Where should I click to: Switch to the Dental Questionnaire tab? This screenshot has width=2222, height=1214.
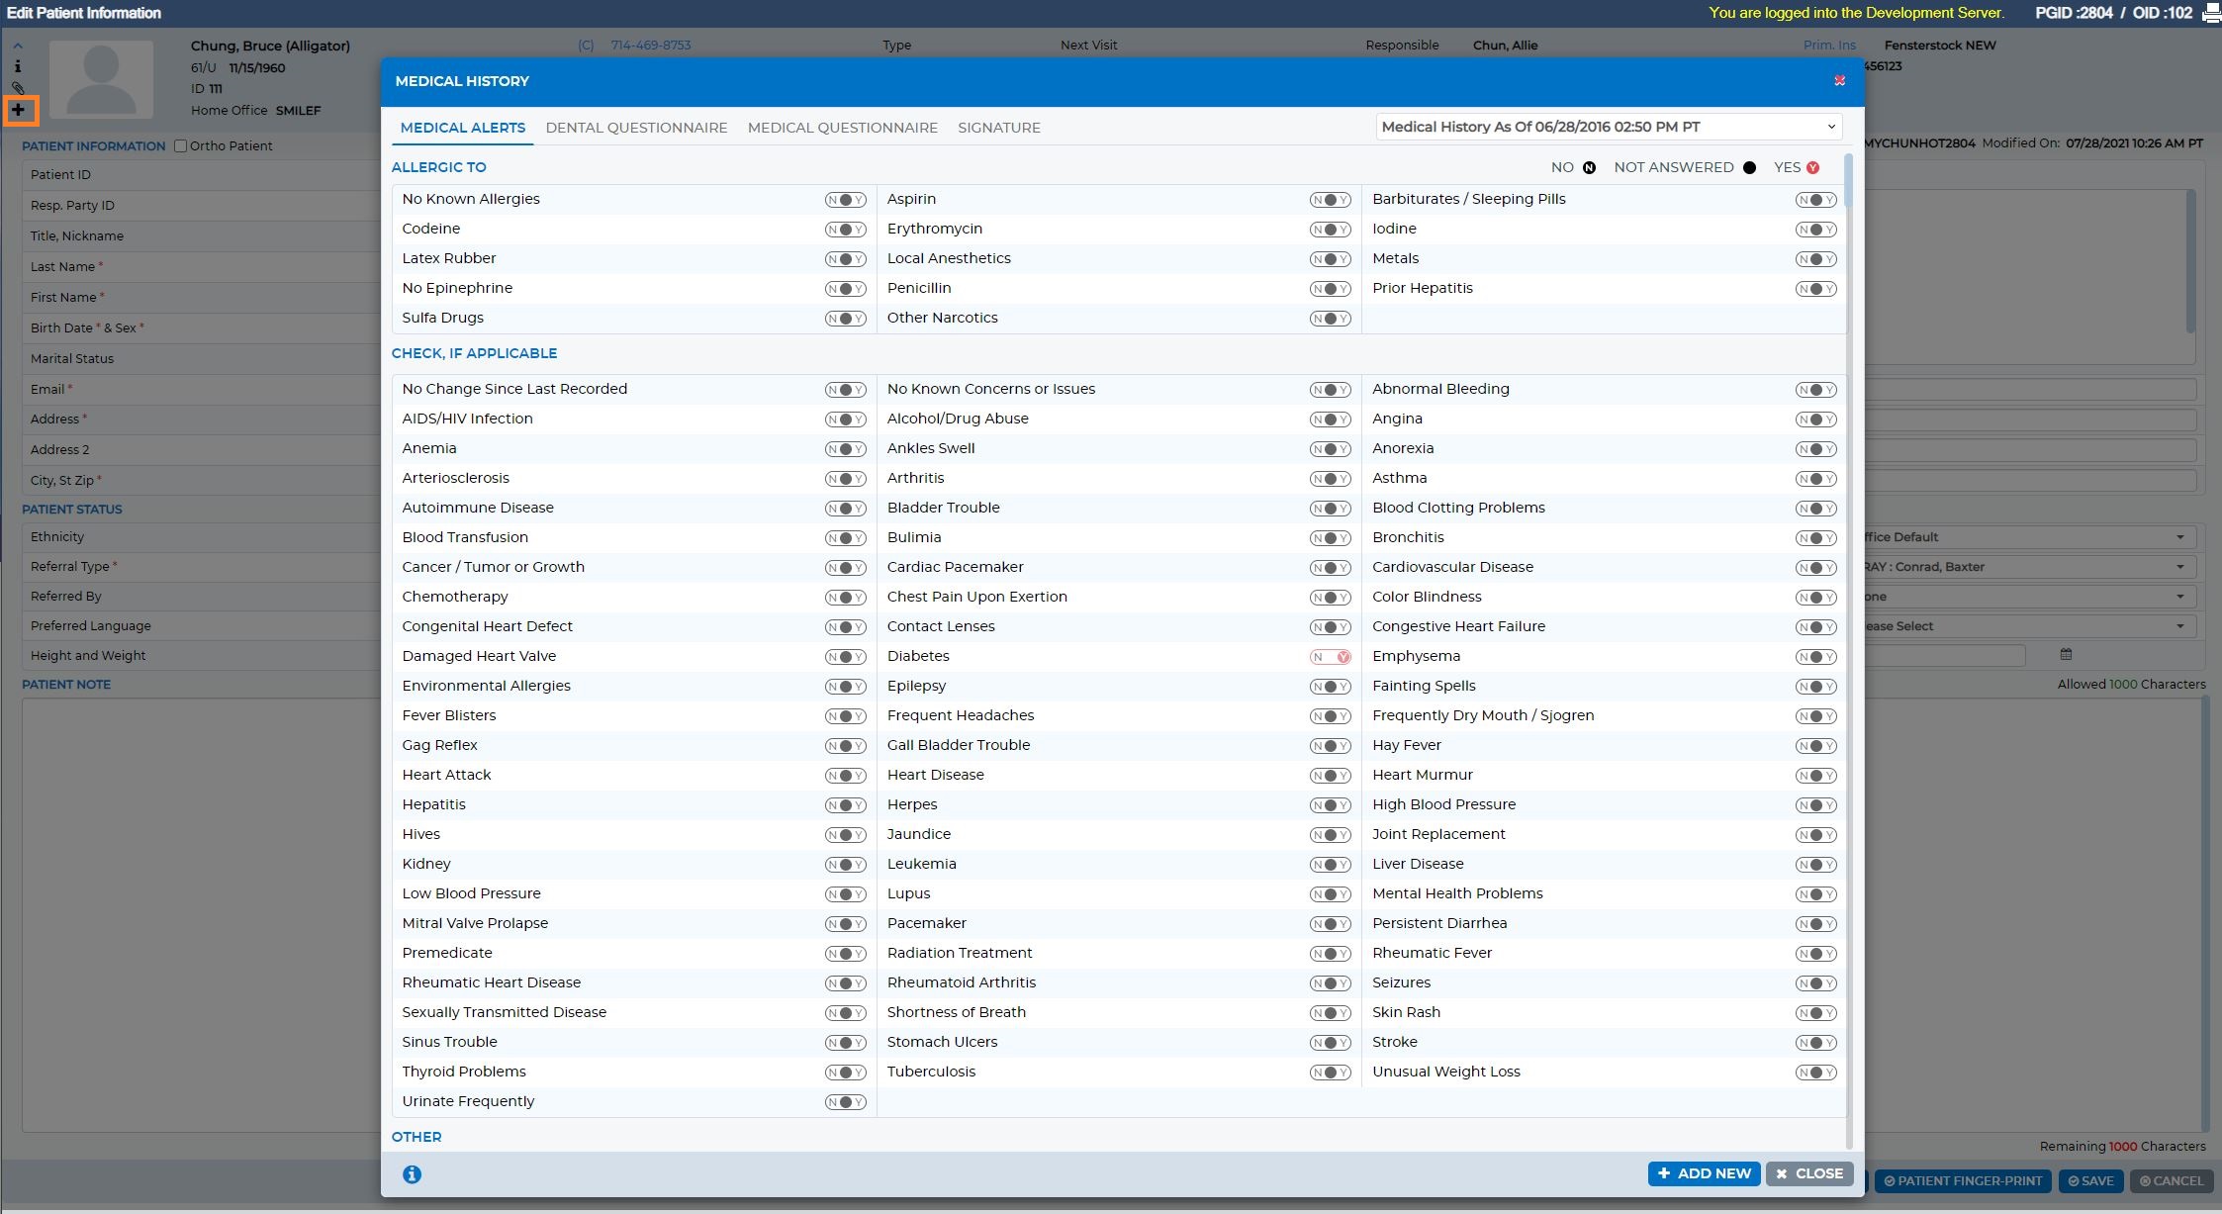click(636, 128)
